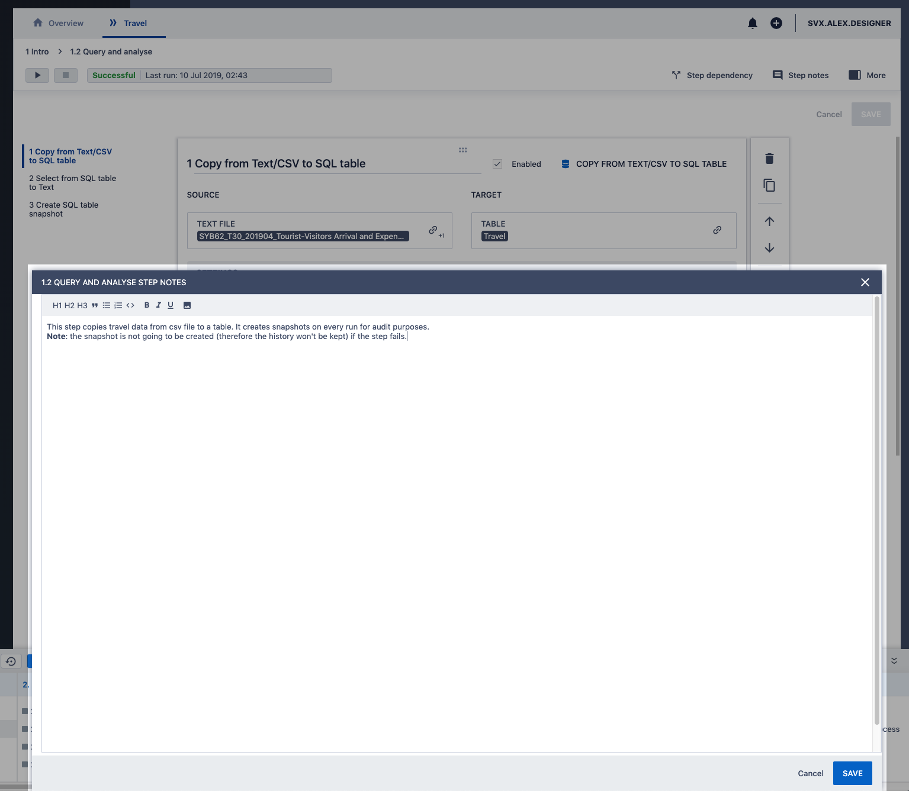
Task: Close the step notes dialog
Action: [865, 282]
